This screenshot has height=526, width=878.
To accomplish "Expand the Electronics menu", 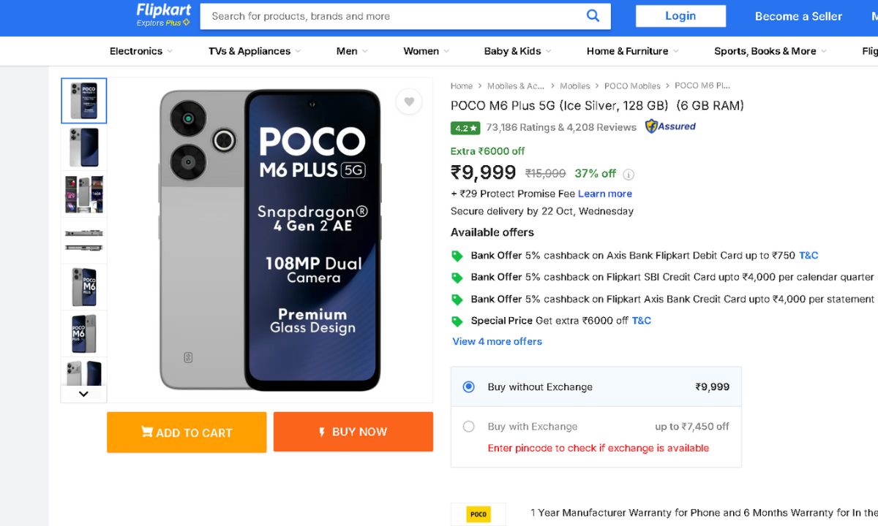I will point(141,51).
